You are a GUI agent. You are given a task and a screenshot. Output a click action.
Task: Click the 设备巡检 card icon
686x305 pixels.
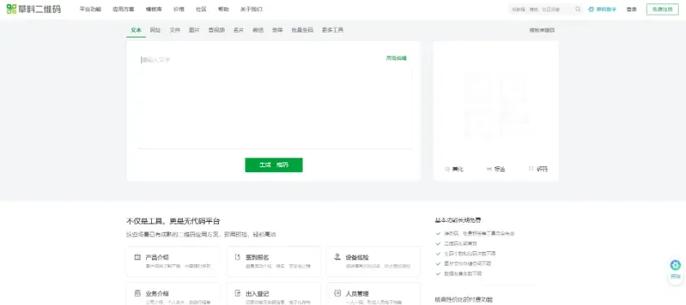pyautogui.click(x=337, y=257)
